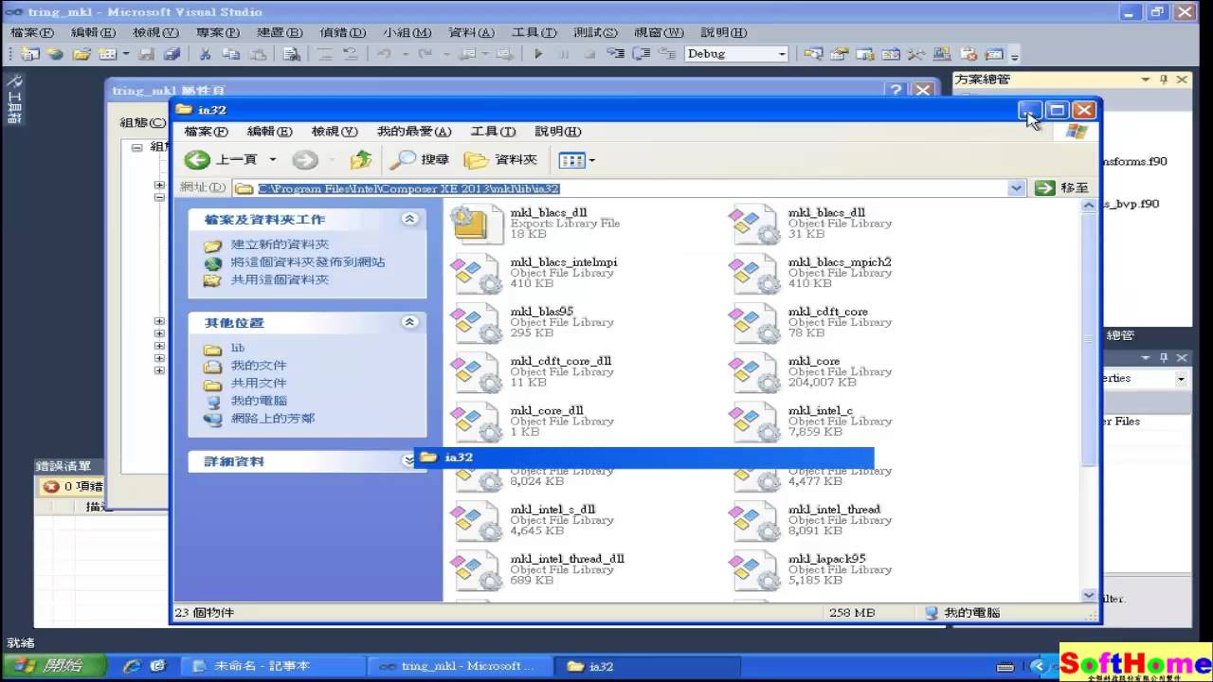Click Internet Explorer quick launch icon
Image resolution: width=1213 pixels, height=682 pixels.
pyautogui.click(x=134, y=666)
